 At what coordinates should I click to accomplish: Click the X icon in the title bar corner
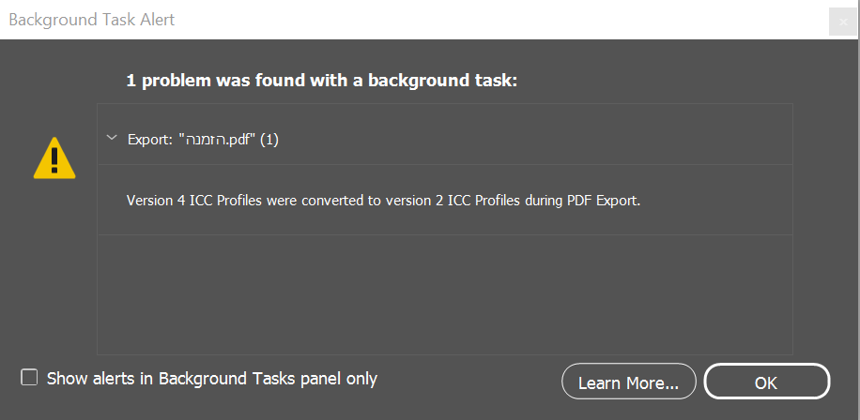842,21
